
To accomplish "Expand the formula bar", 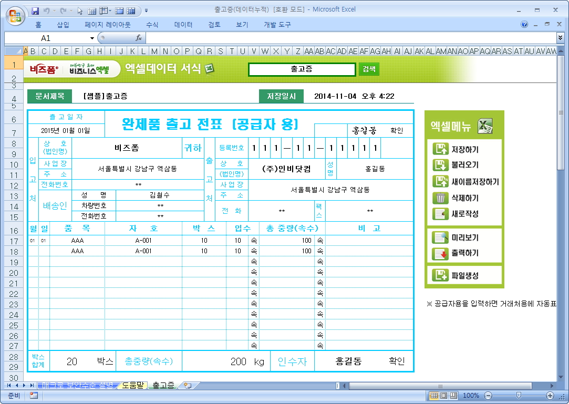I will 560,38.
